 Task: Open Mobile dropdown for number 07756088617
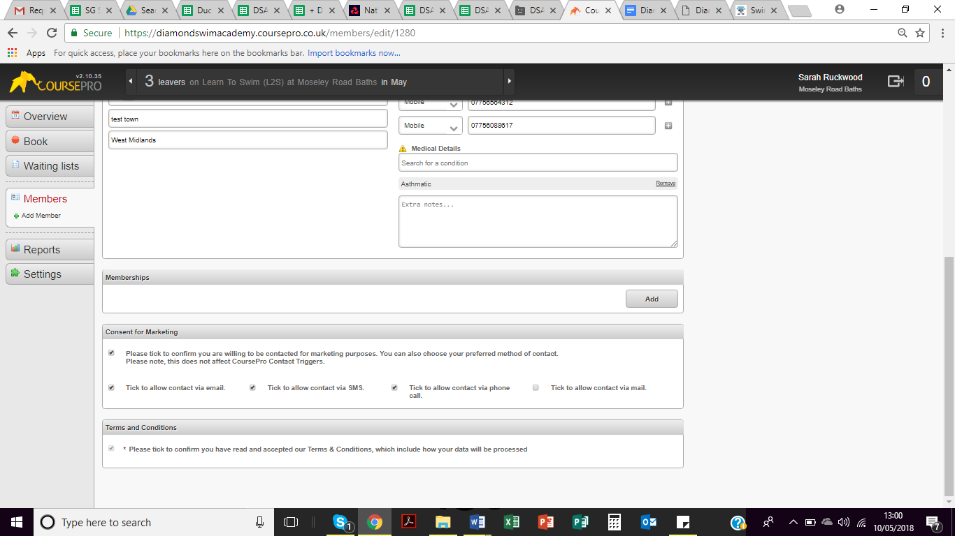pos(431,126)
